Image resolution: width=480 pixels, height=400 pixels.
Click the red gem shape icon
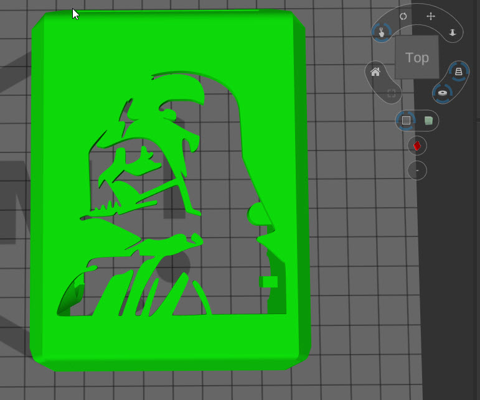[417, 146]
